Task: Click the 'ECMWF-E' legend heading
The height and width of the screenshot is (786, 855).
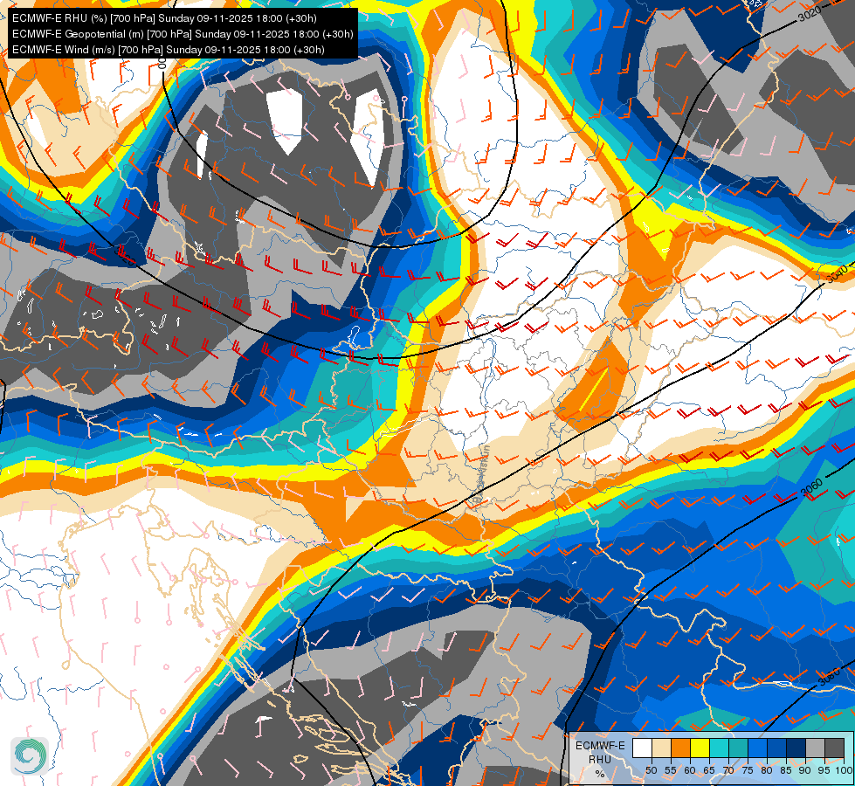Action: tap(600, 746)
